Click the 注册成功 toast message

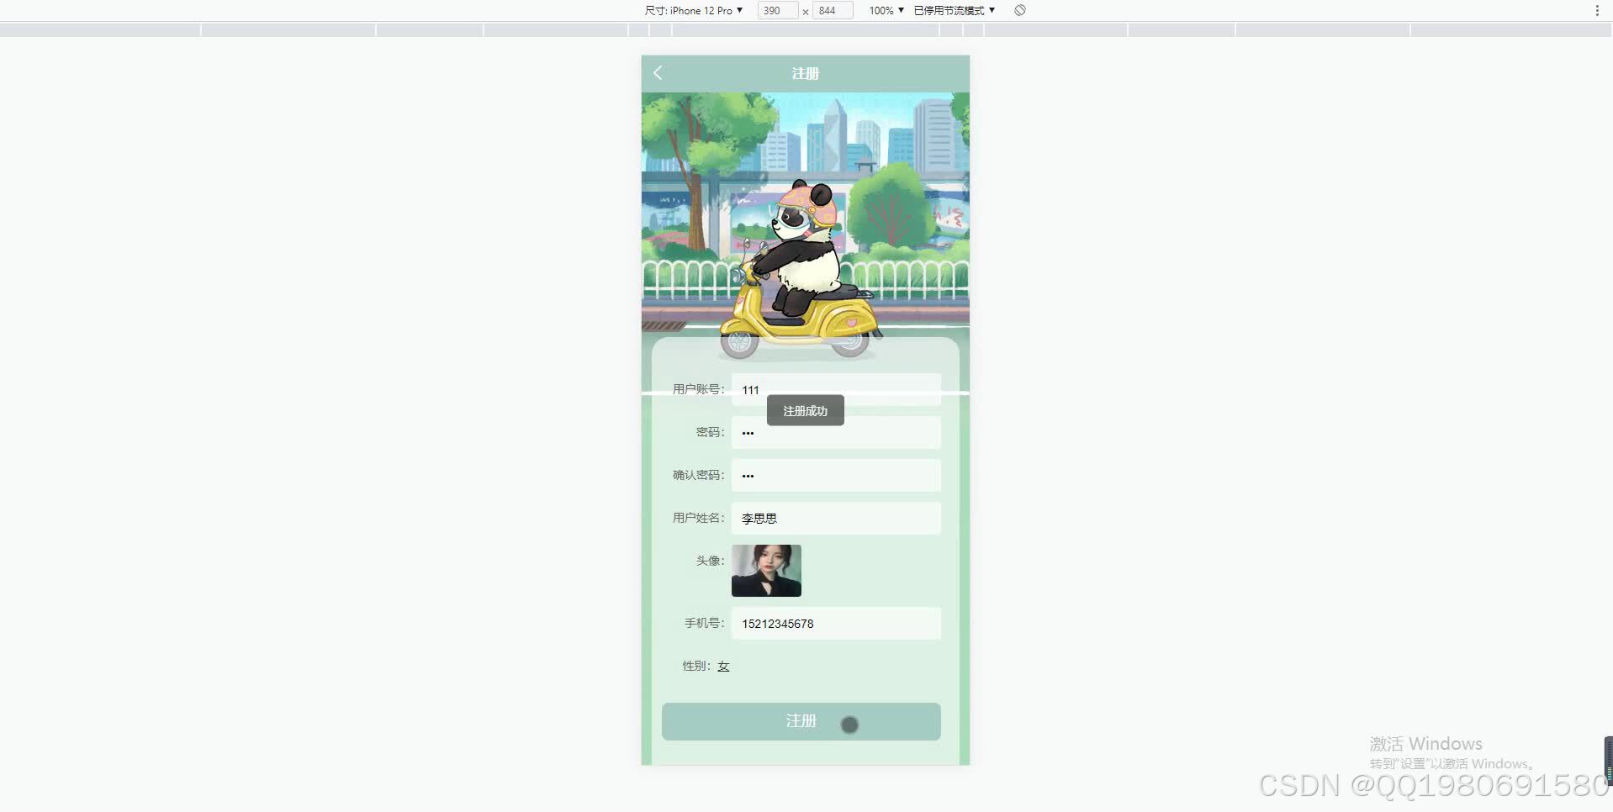coord(805,411)
